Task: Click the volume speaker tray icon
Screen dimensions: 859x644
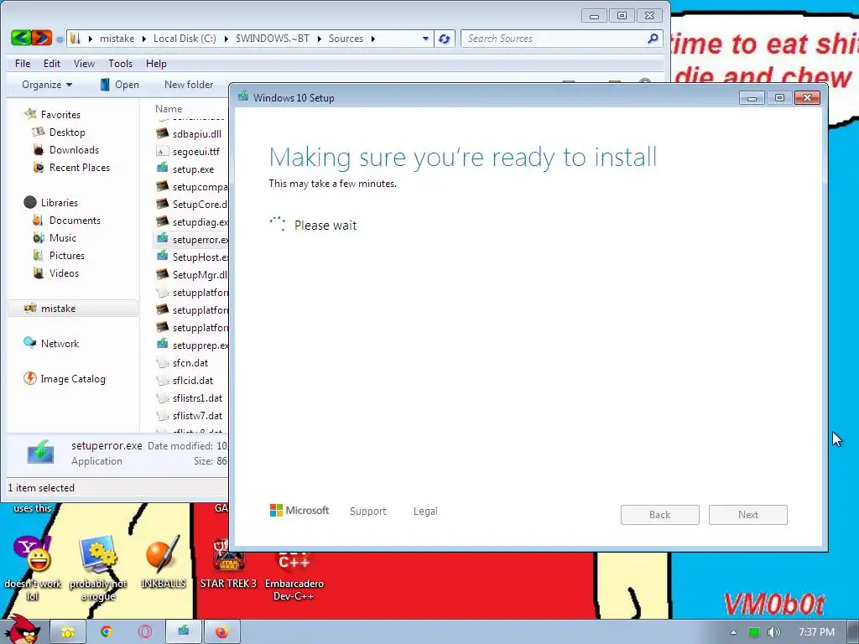Action: [x=773, y=632]
